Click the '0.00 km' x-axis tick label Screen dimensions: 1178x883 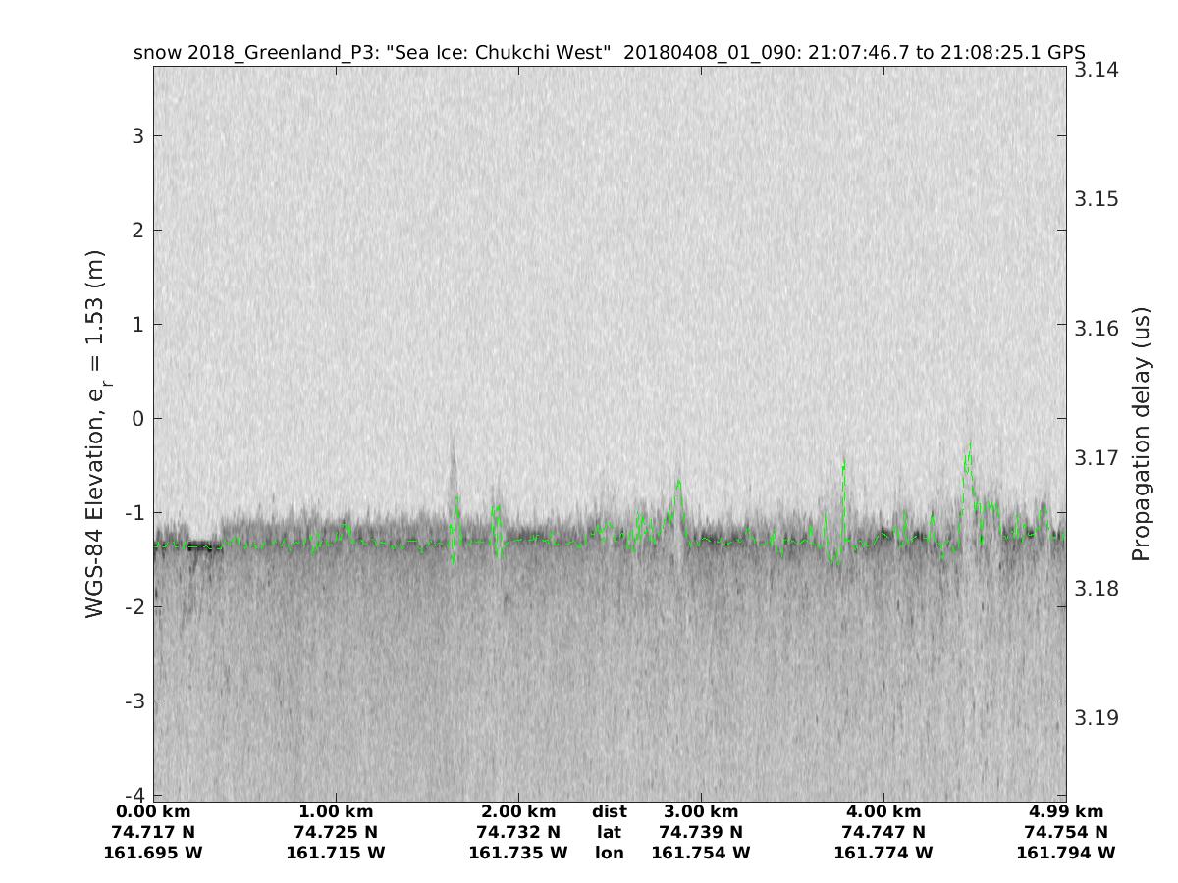click(152, 811)
